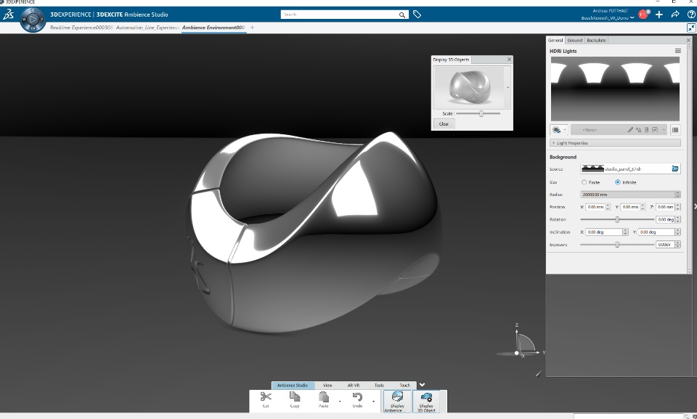Expand the side panel arrow at right edge
Viewport: 697px width, 419px height.
coord(695,207)
